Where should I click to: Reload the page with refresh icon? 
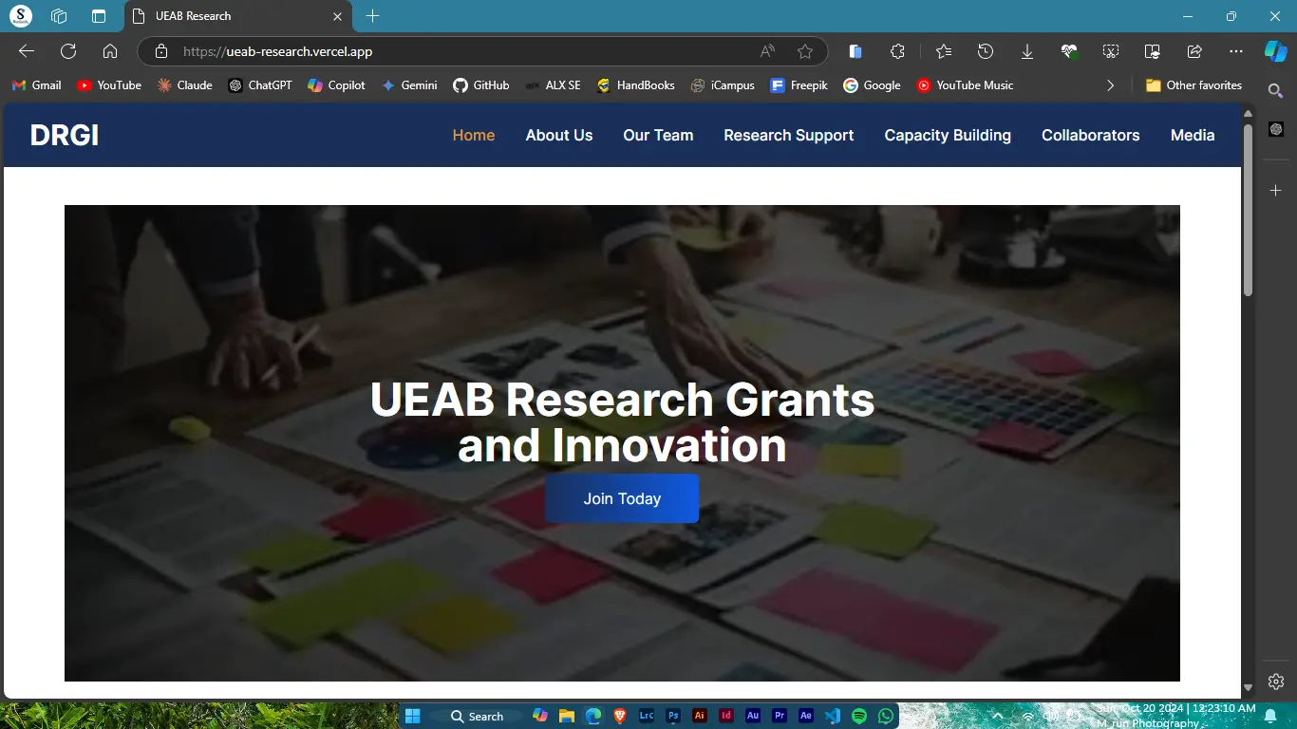pos(68,51)
